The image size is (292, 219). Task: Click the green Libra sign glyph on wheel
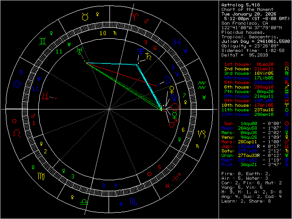tap(84, 202)
